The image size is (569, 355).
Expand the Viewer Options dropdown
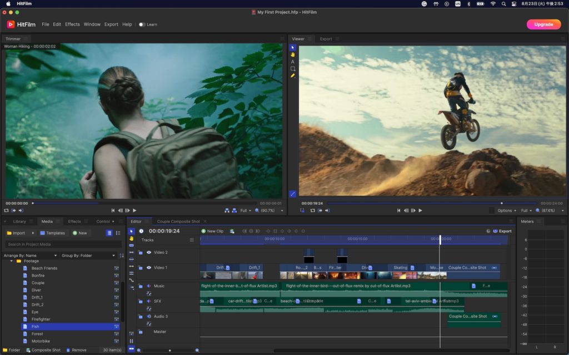[x=507, y=211]
